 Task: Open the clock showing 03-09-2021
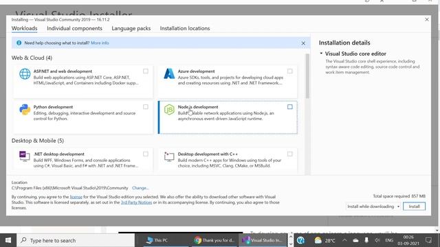pyautogui.click(x=408, y=240)
